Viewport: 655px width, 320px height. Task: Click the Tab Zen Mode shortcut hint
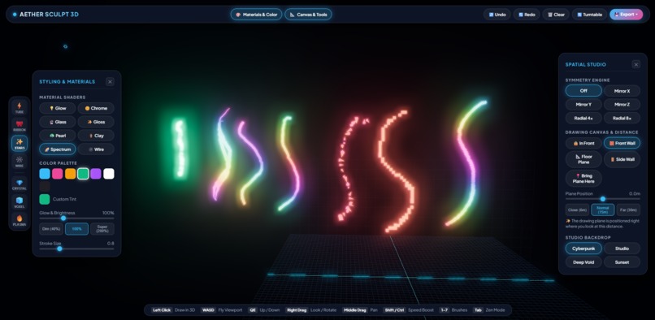pyautogui.click(x=488, y=310)
